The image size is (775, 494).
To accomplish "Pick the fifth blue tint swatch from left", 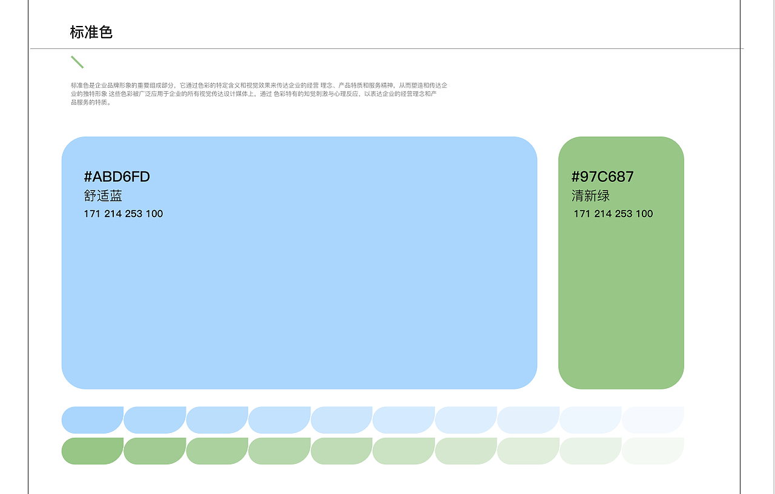I will point(341,420).
